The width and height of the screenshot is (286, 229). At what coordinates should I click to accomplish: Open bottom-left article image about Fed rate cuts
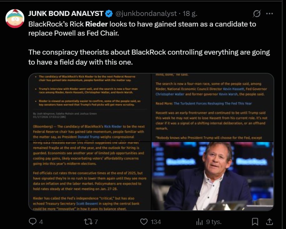(x=89, y=176)
